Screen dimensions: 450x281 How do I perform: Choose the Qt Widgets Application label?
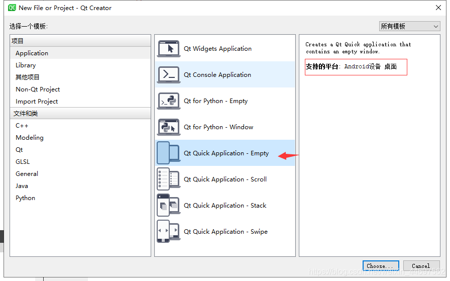[217, 49]
